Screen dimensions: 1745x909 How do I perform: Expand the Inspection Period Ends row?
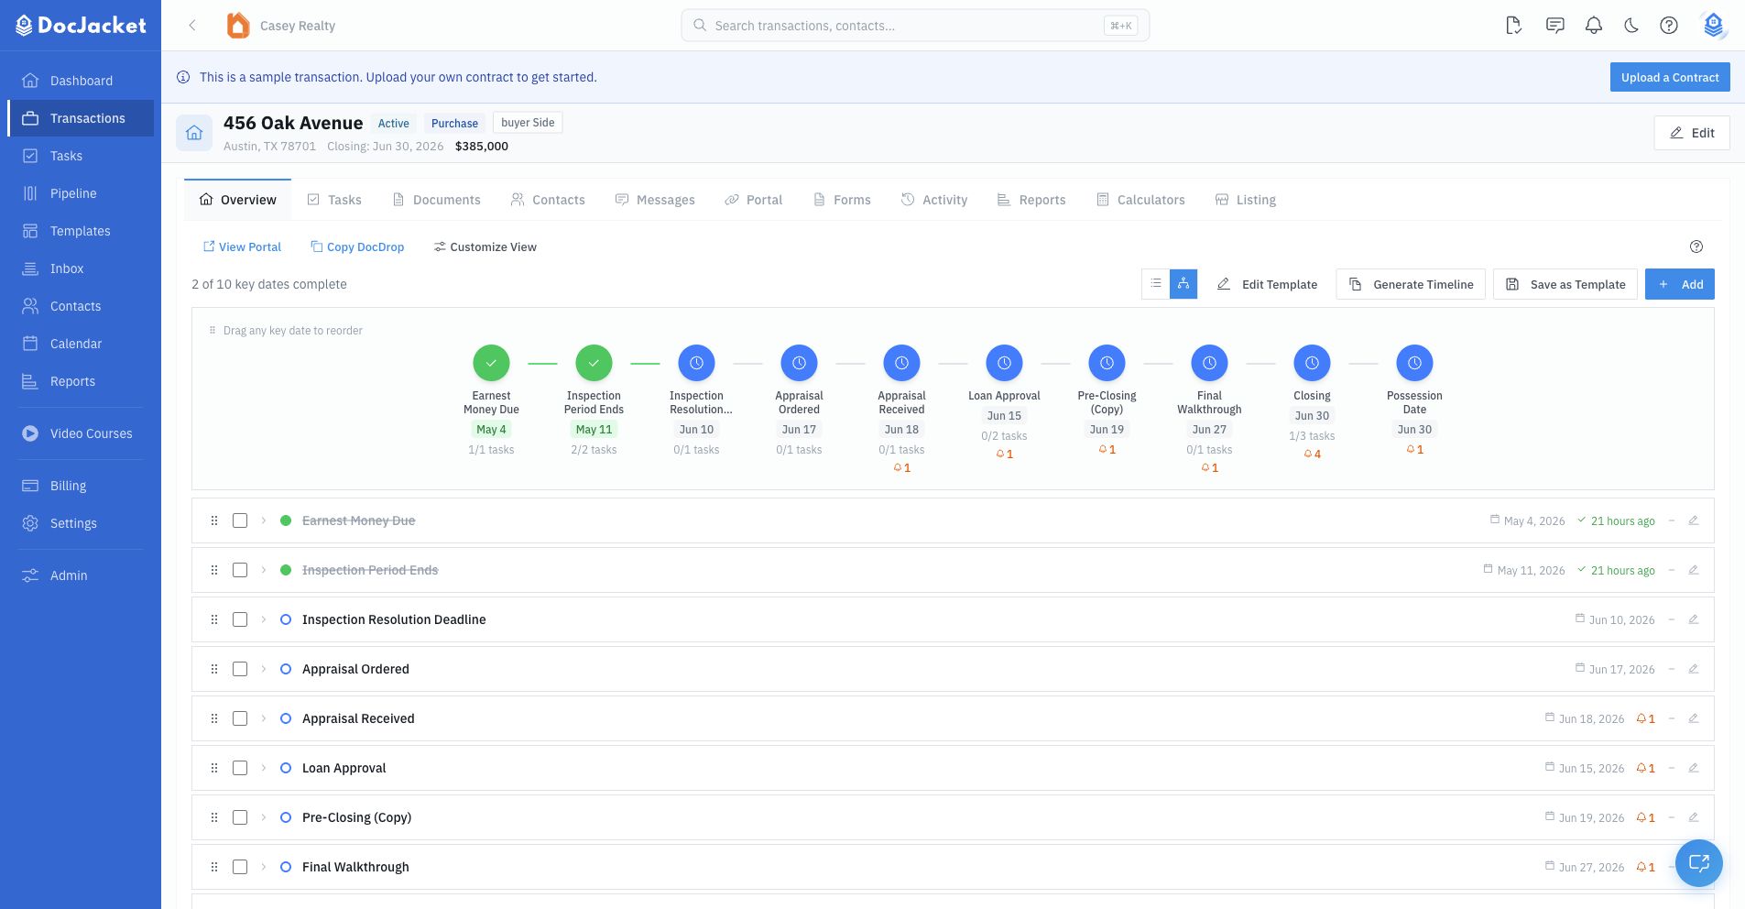point(264,570)
